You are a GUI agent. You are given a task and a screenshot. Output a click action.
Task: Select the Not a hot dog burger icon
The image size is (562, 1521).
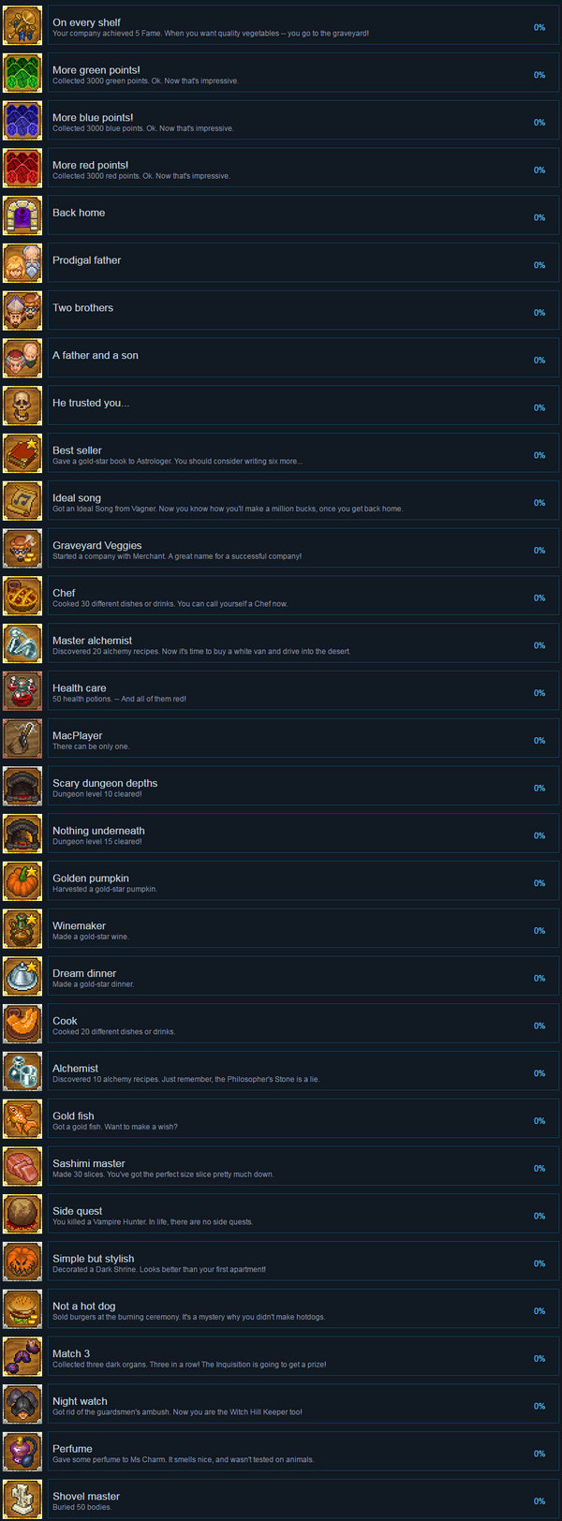[x=22, y=1310]
